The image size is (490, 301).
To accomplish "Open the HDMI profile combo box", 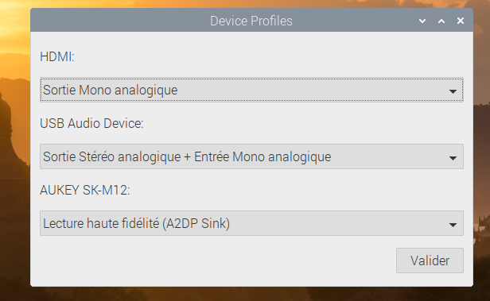I will coord(251,90).
